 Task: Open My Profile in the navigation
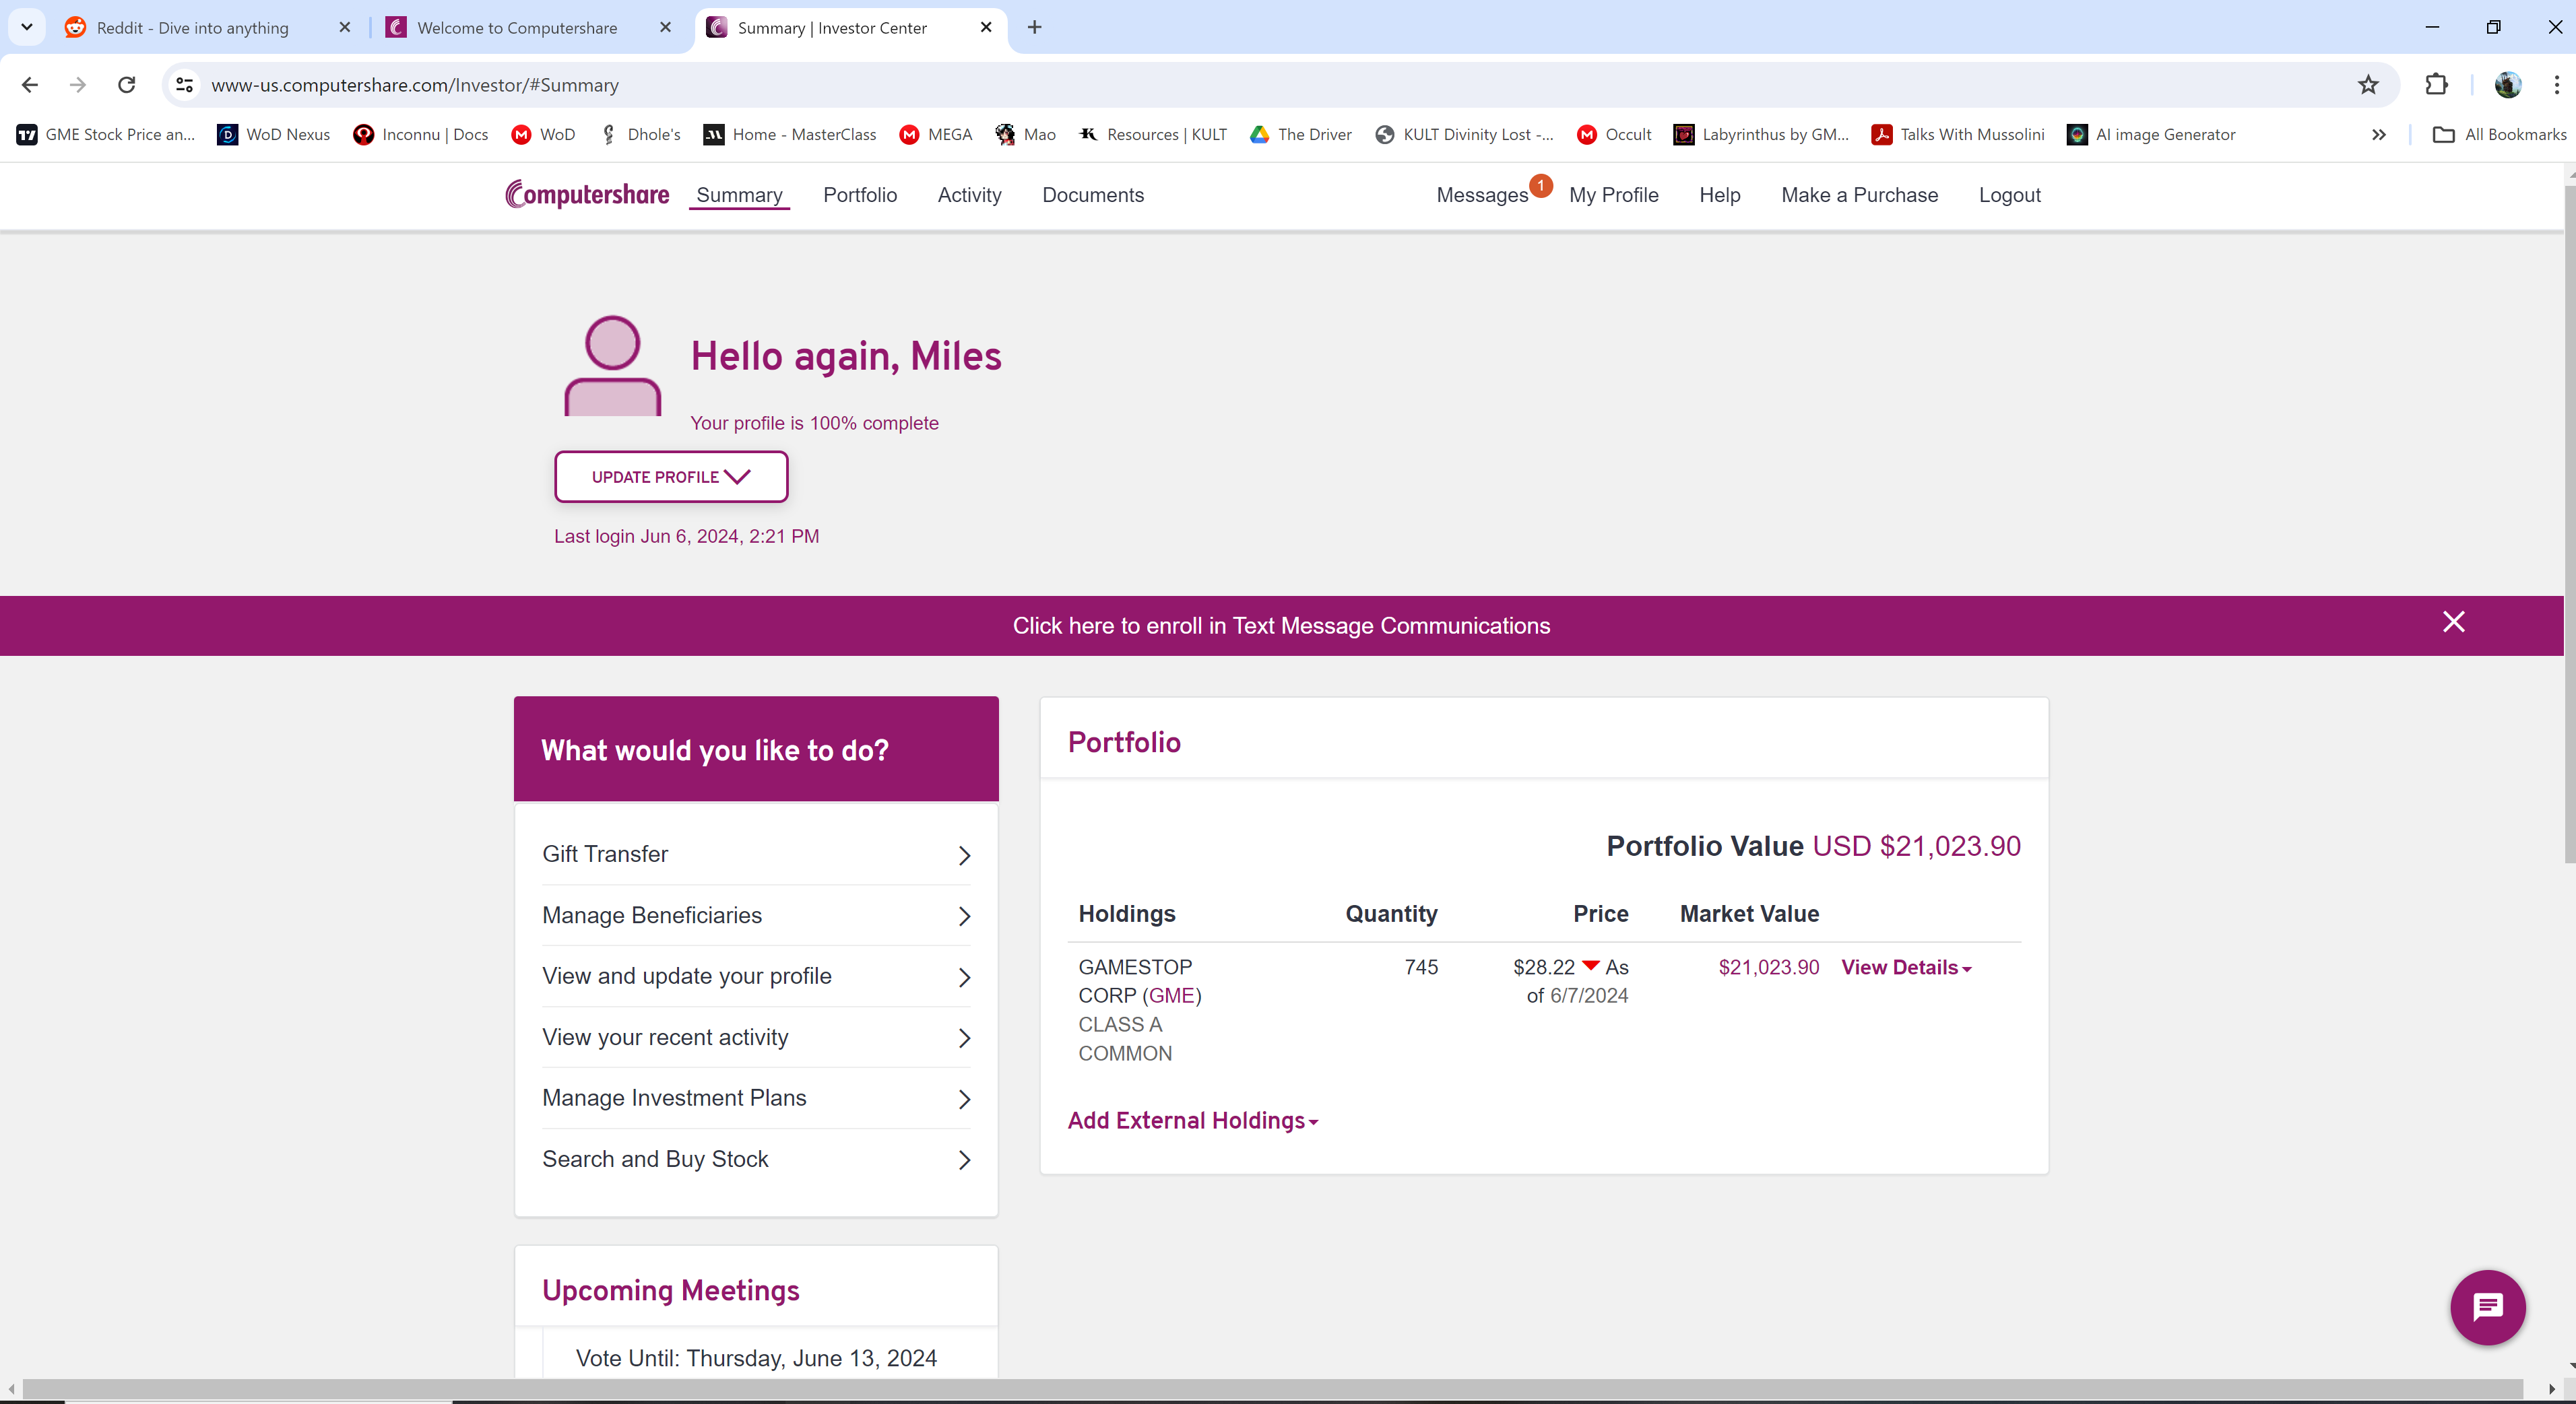coord(1613,195)
